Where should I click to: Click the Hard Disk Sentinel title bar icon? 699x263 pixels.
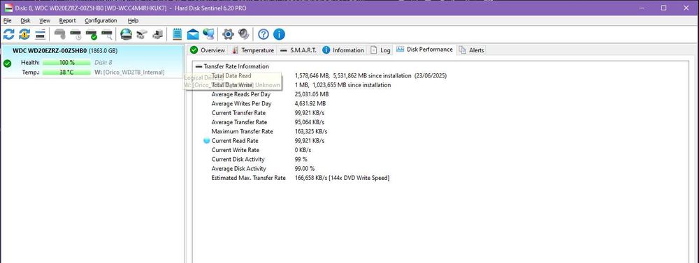point(8,8)
